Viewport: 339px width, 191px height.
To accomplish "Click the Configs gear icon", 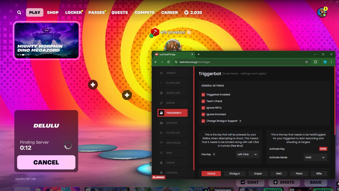I will 161,173.
